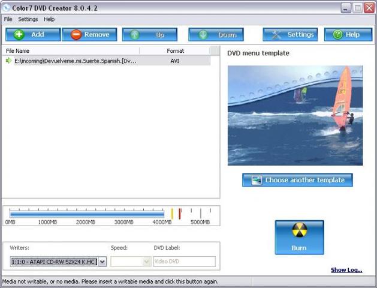Open the Help menu

point(49,19)
